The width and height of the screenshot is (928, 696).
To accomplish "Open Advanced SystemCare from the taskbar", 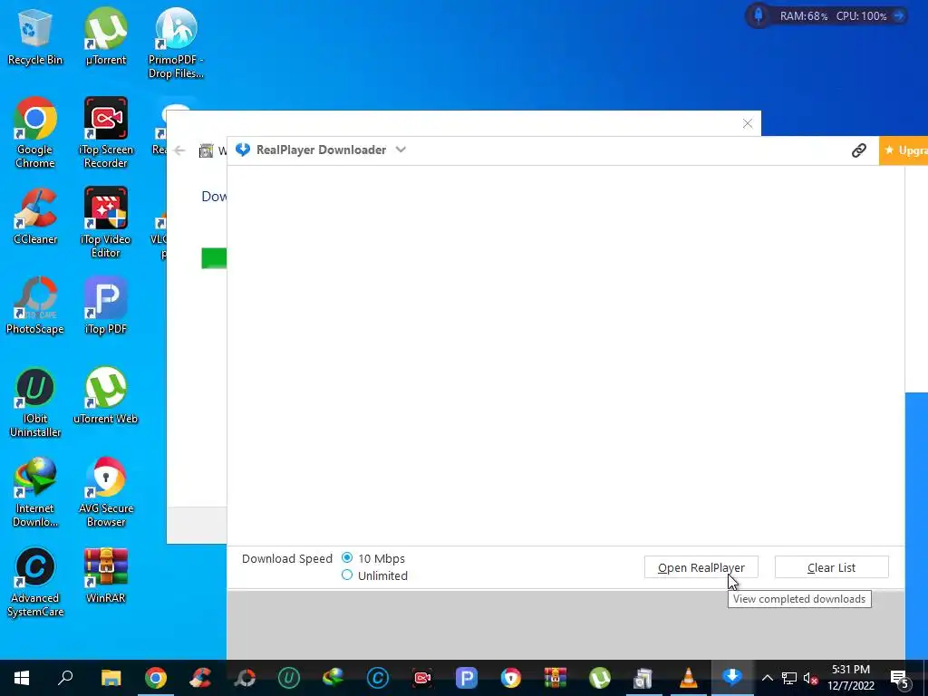I will click(x=378, y=678).
